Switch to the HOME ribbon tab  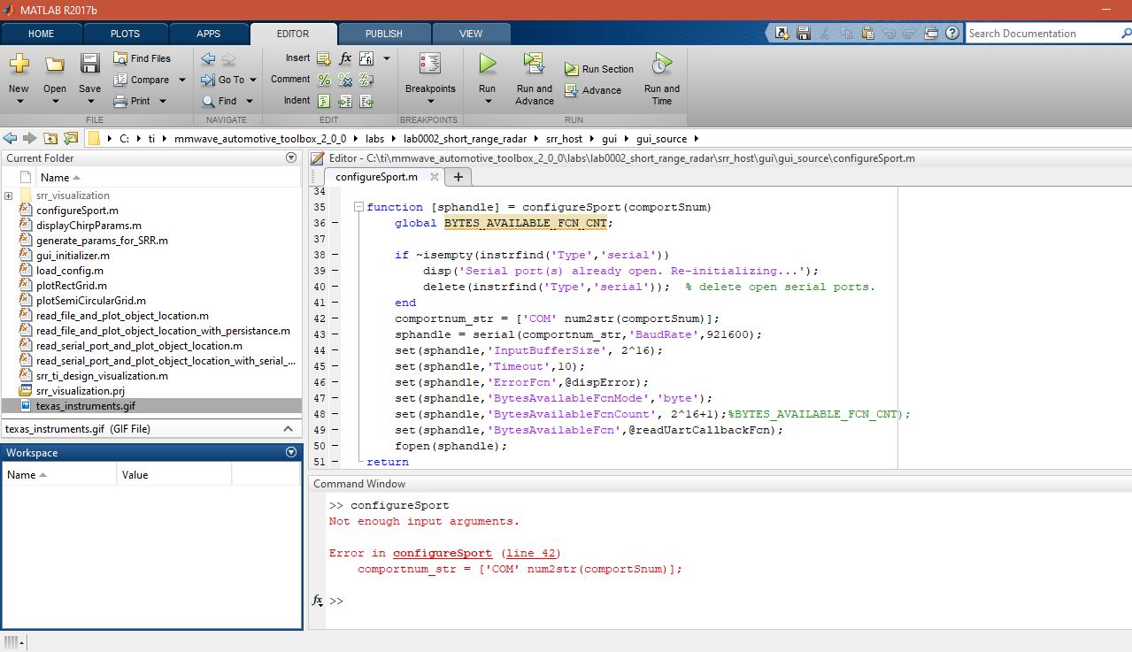[x=42, y=34]
